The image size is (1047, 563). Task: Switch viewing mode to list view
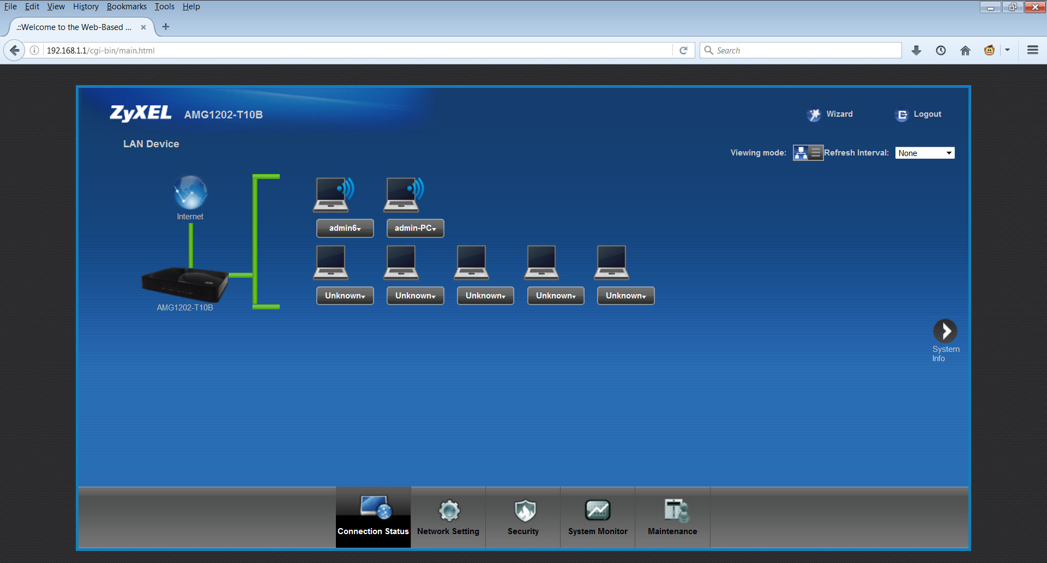(816, 153)
